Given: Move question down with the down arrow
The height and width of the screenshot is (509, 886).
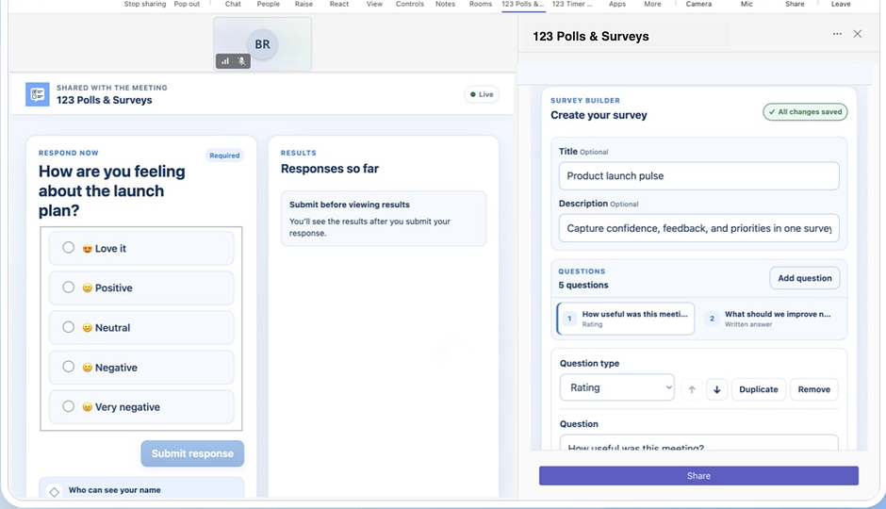Looking at the screenshot, I should [x=716, y=389].
